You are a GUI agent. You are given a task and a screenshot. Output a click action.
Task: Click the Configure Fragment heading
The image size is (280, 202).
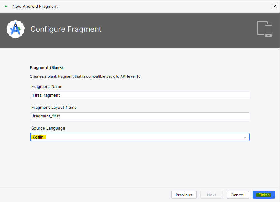66,29
